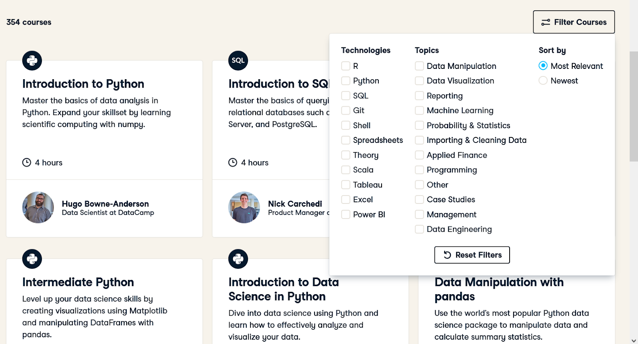Screen dimensions: 638x344
Task: Click the Python icon on Introduction to Python card
Action: 32,61
